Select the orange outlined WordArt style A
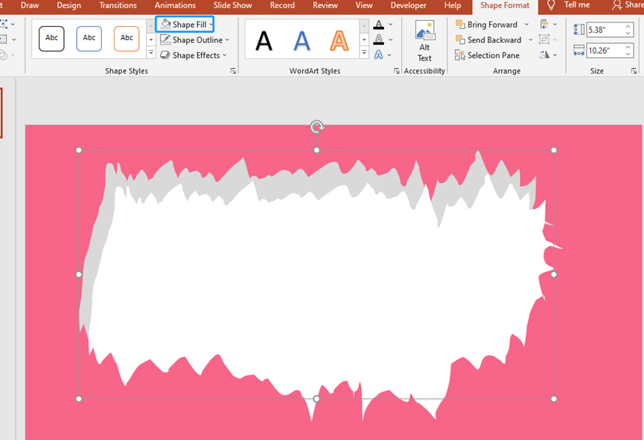 point(339,41)
